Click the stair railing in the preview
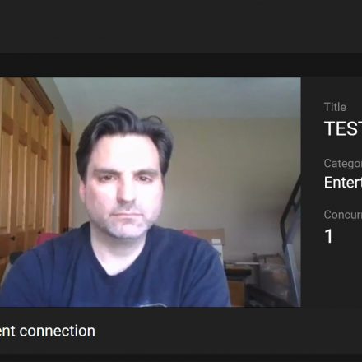 pyautogui.click(x=290, y=233)
